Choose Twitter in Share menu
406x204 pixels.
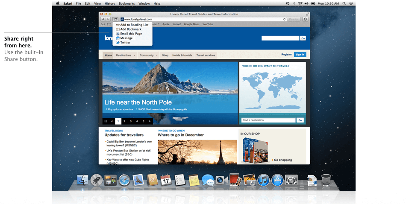pos(132,42)
